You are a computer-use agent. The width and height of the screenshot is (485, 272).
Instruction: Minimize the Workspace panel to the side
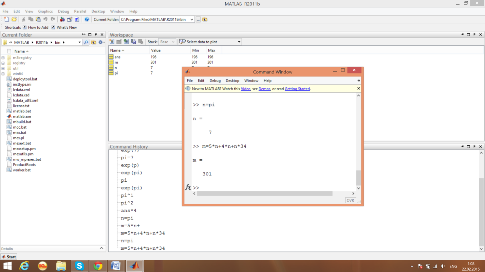pyautogui.click(x=462, y=35)
